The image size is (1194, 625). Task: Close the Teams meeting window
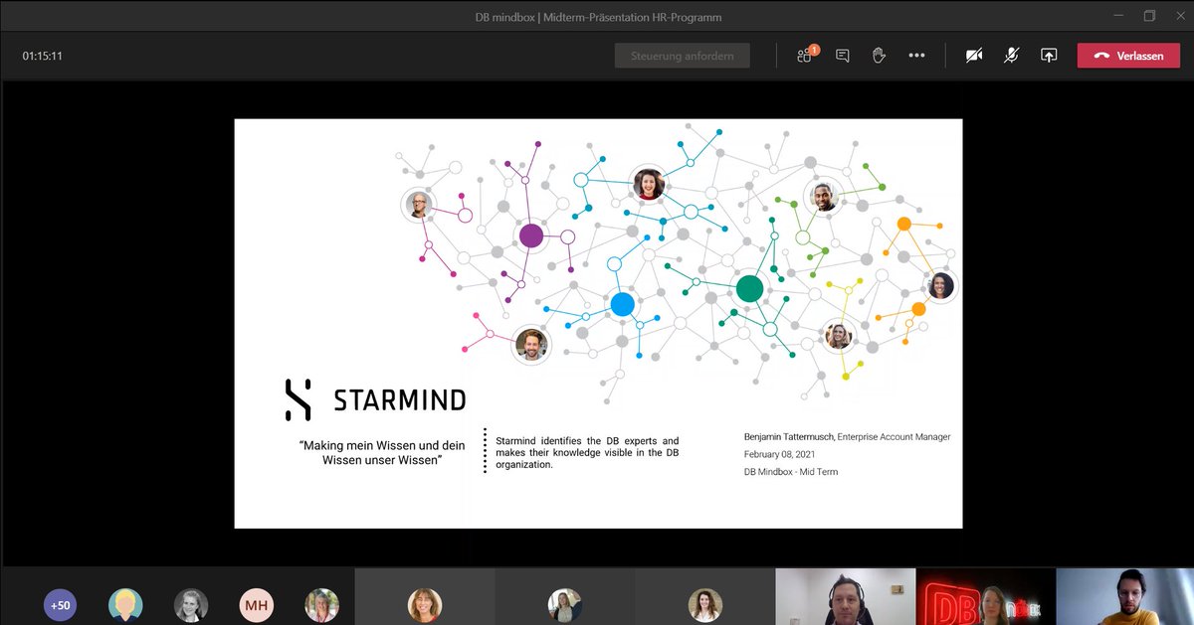point(1182,16)
